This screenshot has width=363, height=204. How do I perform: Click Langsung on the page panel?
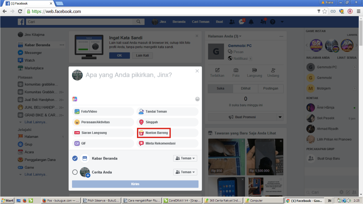pyautogui.click(x=254, y=73)
